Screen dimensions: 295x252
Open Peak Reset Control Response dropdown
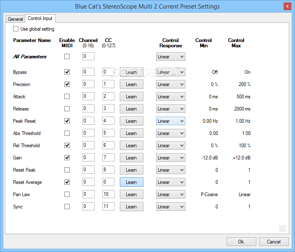pos(171,121)
